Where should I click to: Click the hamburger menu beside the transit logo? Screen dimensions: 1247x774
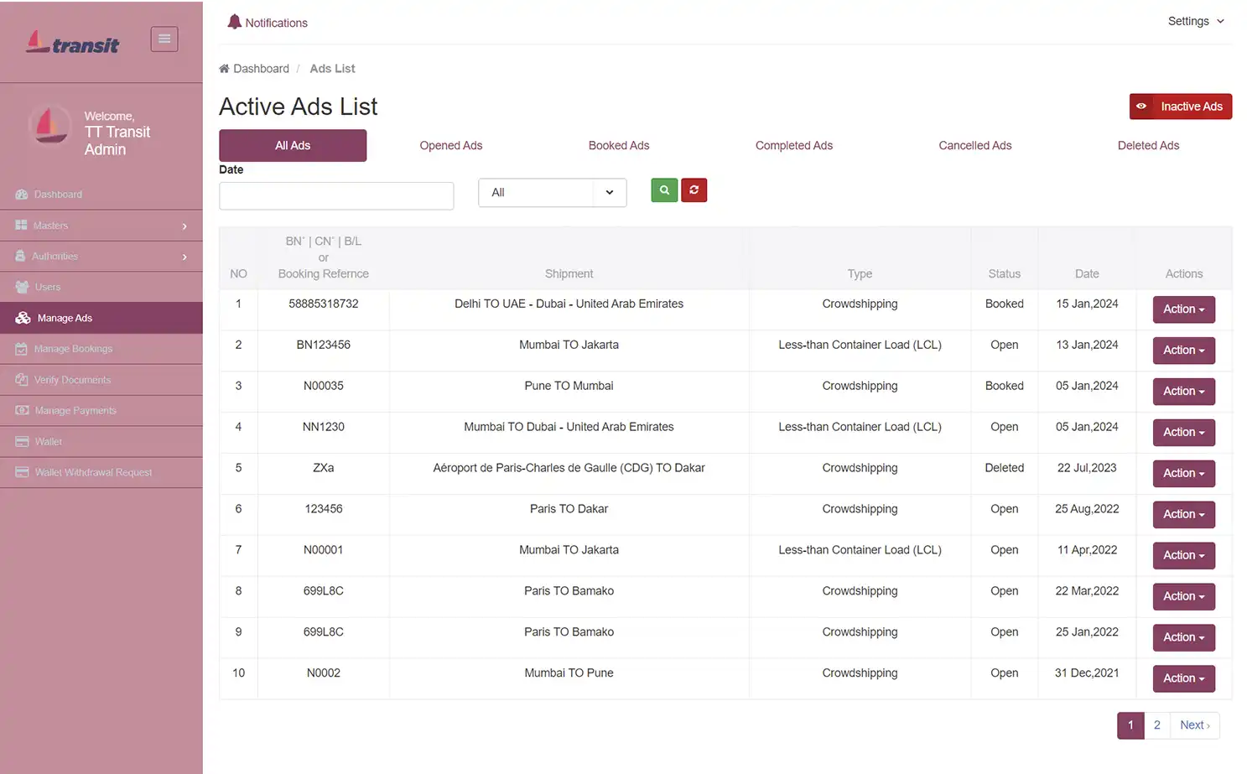pyautogui.click(x=164, y=39)
